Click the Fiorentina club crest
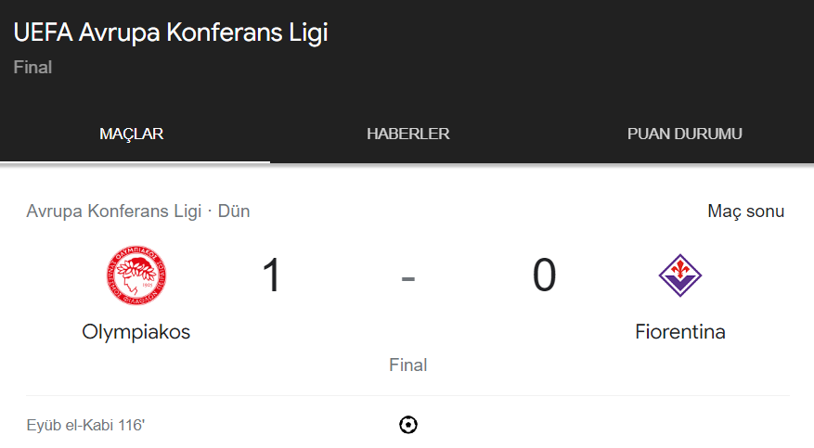 pyautogui.click(x=680, y=275)
